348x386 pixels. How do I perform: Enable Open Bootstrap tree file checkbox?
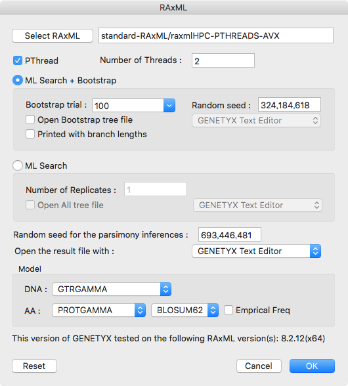[30, 120]
